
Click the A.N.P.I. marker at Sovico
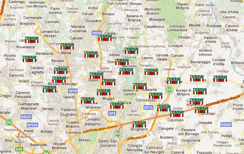pyautogui.click(x=122, y=62)
